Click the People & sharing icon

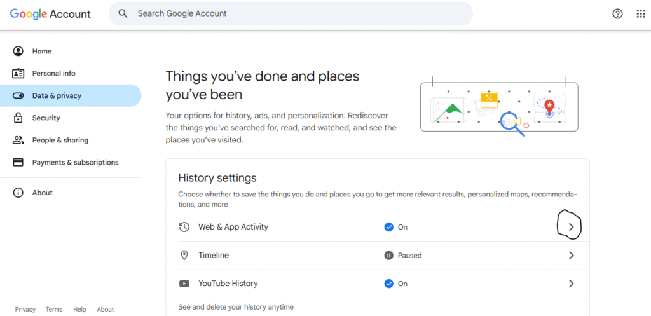point(18,140)
